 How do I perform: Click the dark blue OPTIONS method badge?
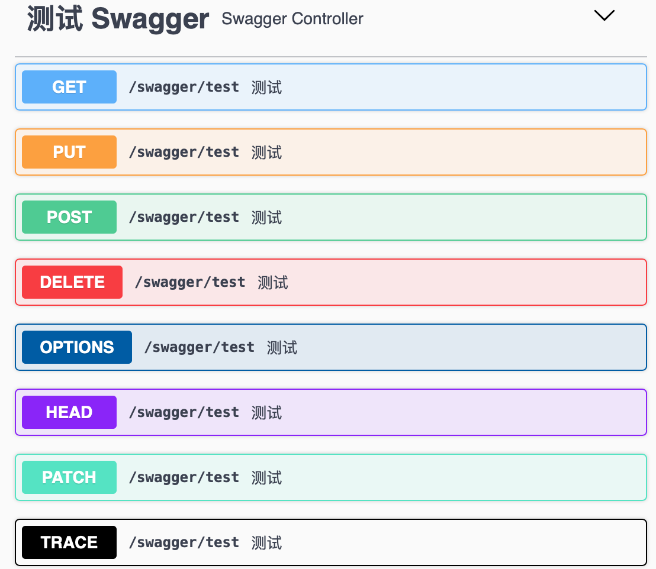77,347
